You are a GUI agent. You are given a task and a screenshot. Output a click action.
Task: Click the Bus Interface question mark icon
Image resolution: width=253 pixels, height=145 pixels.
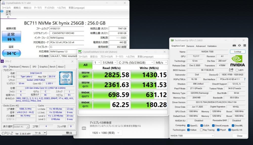point(245,79)
